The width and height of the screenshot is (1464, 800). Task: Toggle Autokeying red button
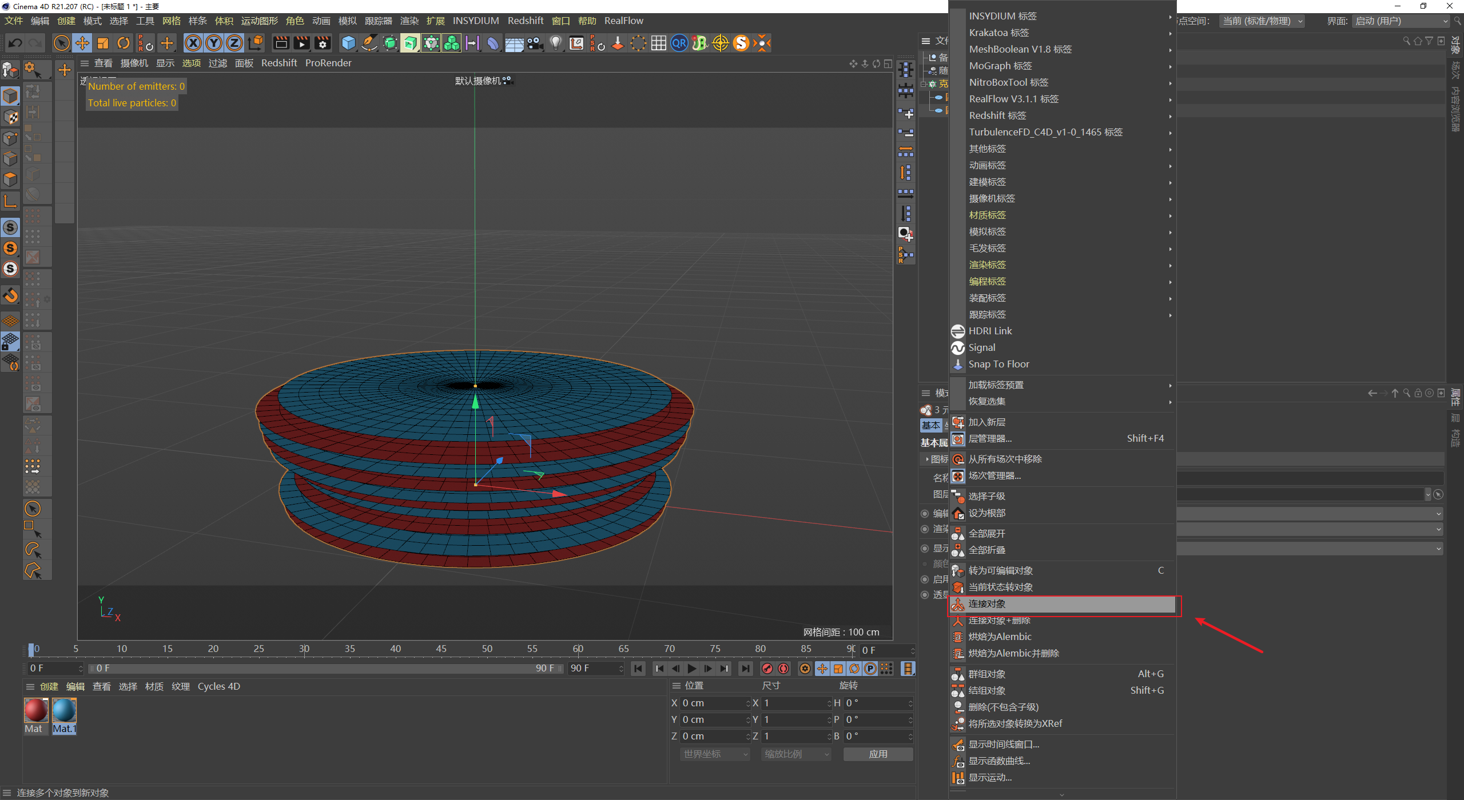pos(784,669)
